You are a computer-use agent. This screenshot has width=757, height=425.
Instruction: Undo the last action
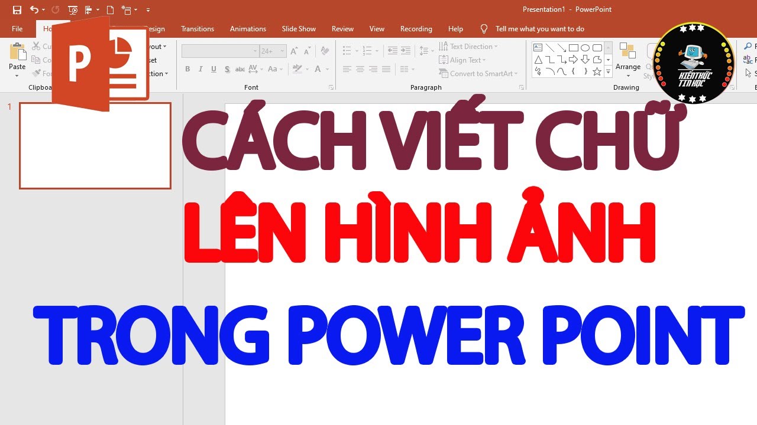[34, 10]
